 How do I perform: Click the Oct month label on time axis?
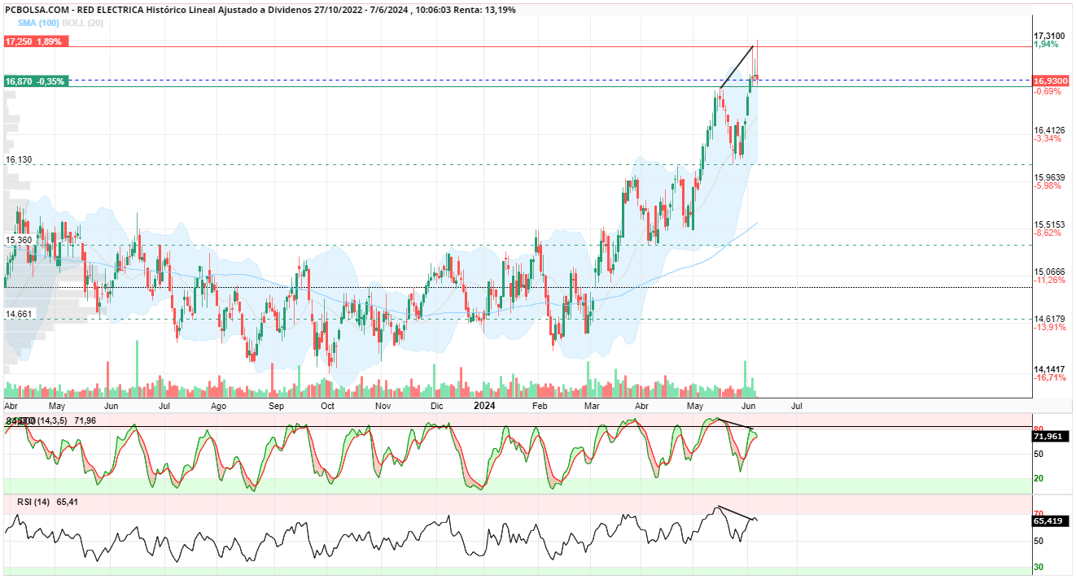[x=328, y=405]
